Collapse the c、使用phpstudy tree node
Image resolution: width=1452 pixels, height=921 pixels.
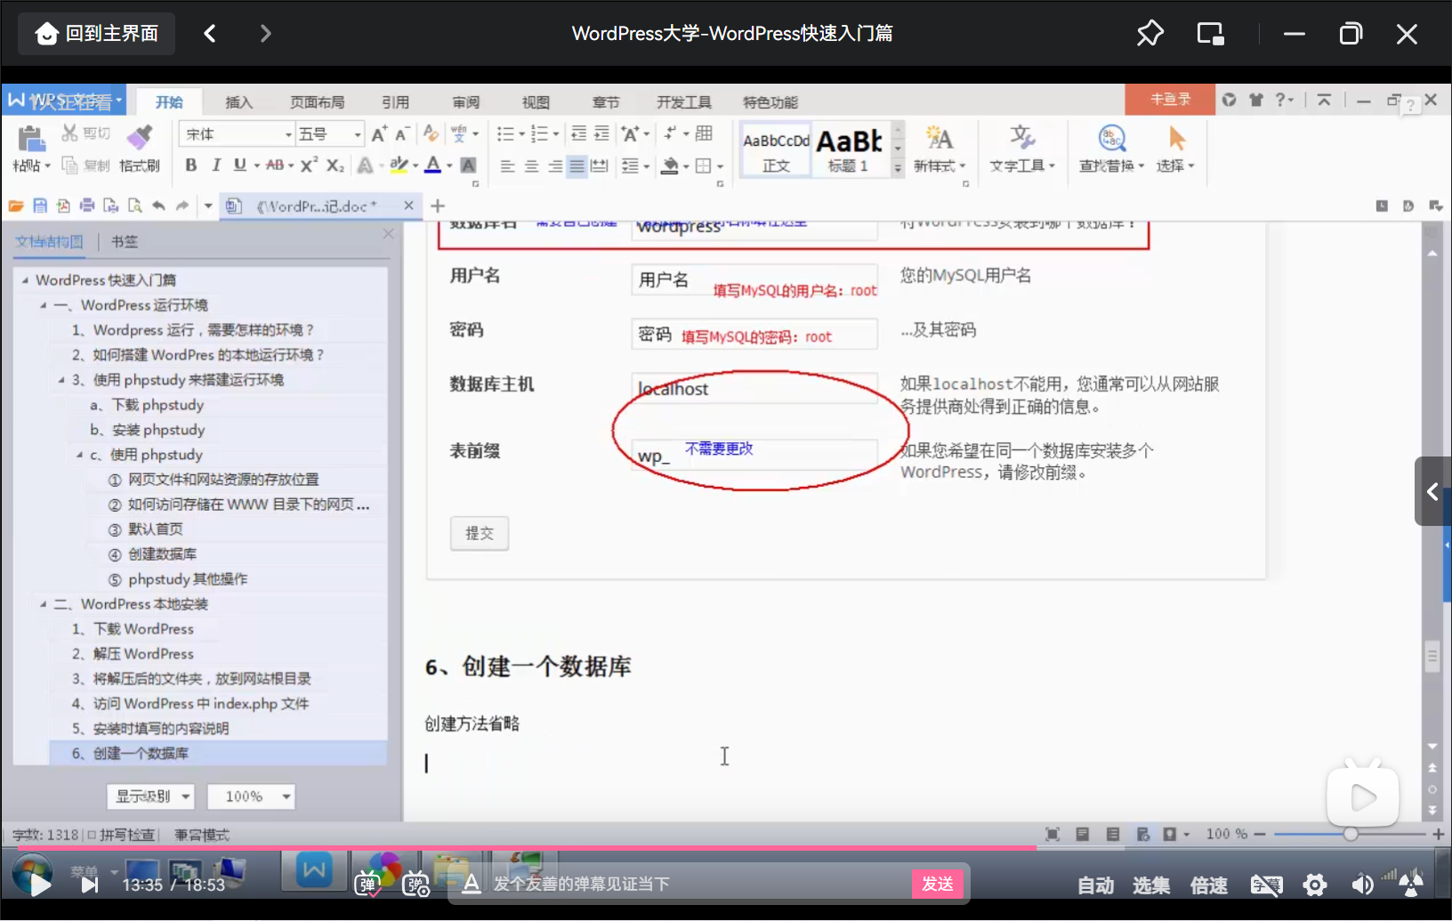pyautogui.click(x=79, y=455)
